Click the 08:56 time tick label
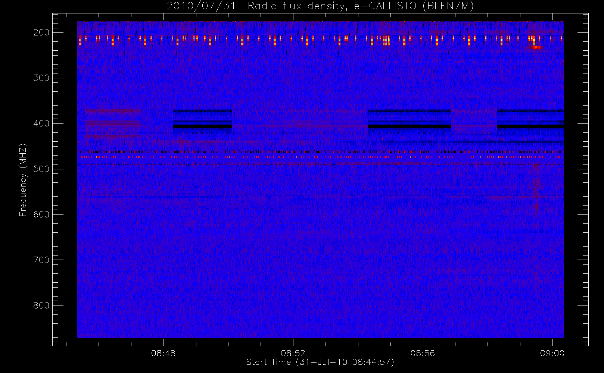The height and width of the screenshot is (373, 604). point(423,353)
